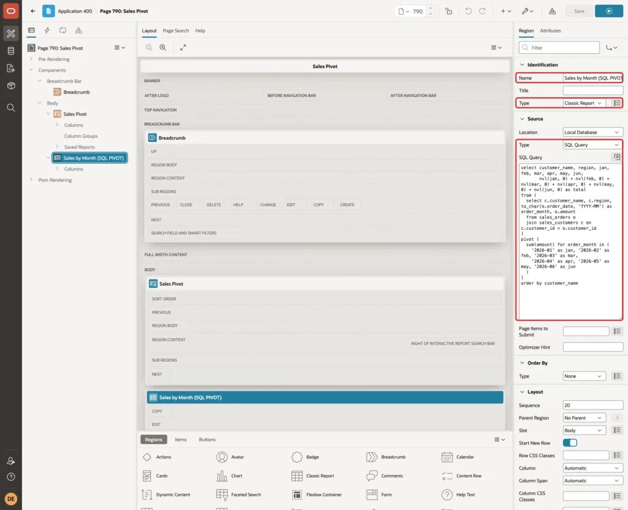Select the Processing tab icon
This screenshot has width=628, height=510.
tap(63, 31)
